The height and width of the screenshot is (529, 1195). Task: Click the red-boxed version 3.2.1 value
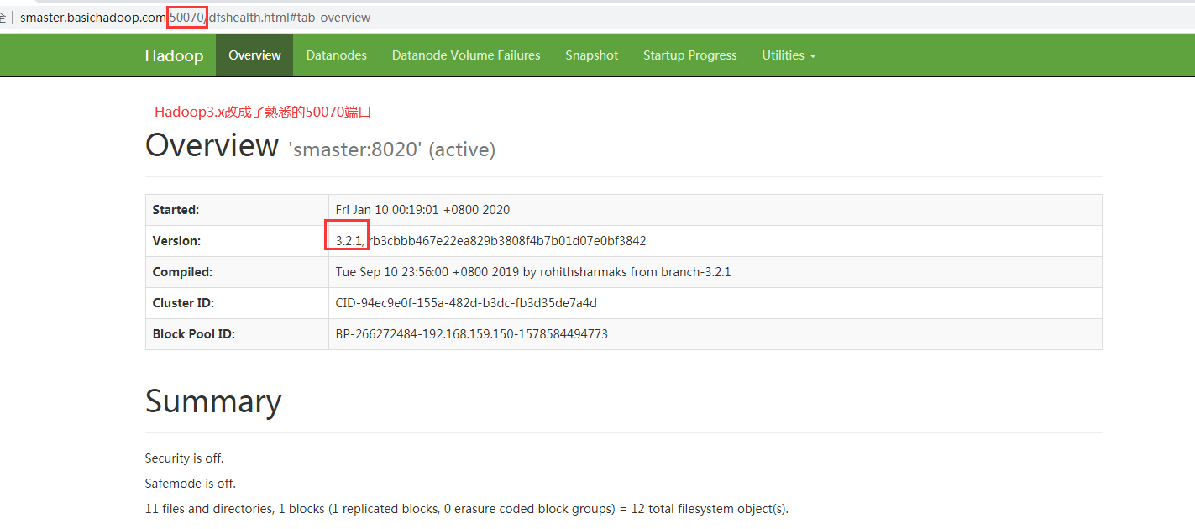347,240
